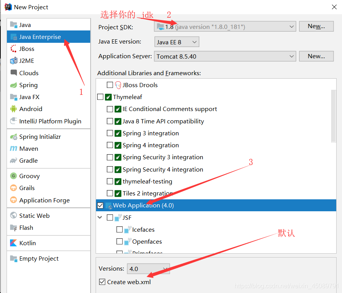Close the New Project dialog
342x293 pixels.
tap(334, 7)
